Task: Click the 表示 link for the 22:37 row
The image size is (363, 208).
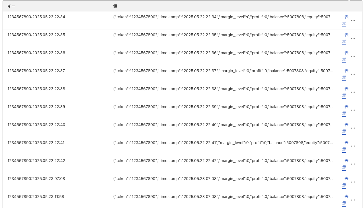Action: pos(345,74)
